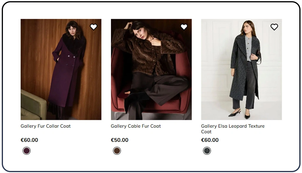Click the €60.00 price under Fur Collar Coat
This screenshot has height=173, width=302.
point(29,140)
